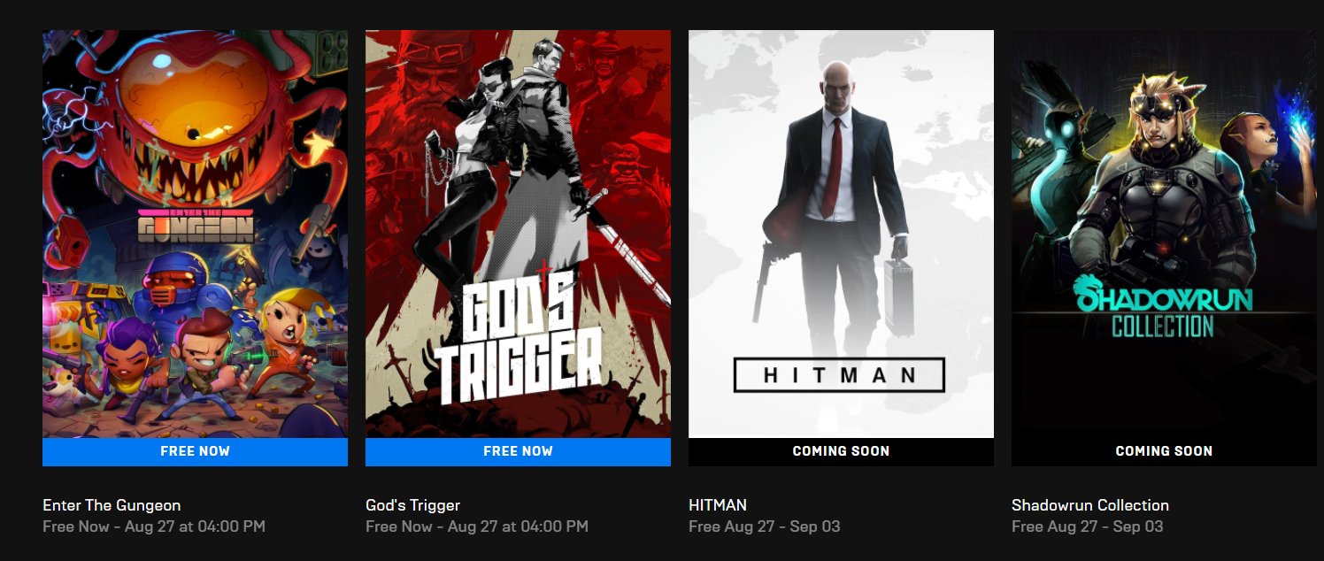The height and width of the screenshot is (561, 1324).
Task: Open the HITMAN title link
Action: point(718,505)
